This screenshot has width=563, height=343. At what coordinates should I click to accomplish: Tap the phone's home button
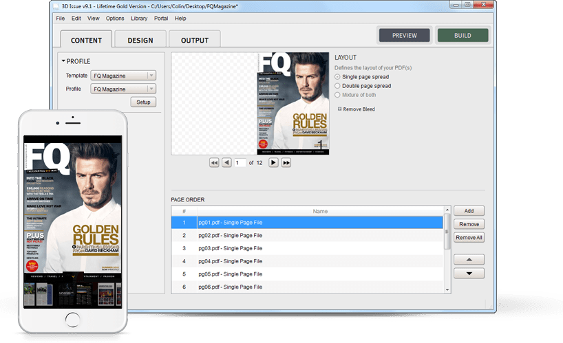click(x=73, y=320)
